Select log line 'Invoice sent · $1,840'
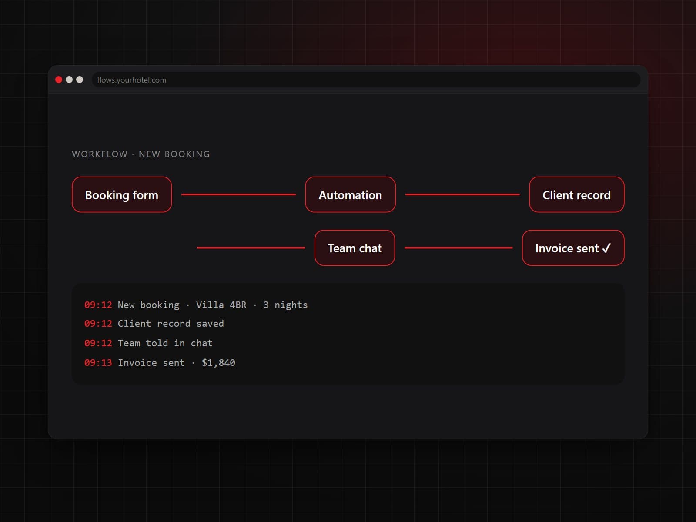Viewport: 696px width, 522px height. 160,362
